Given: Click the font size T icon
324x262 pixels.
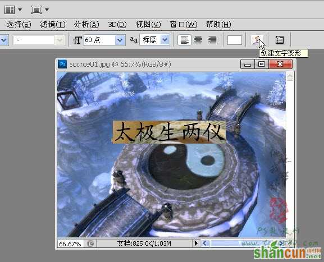Looking at the screenshot, I should 77,40.
